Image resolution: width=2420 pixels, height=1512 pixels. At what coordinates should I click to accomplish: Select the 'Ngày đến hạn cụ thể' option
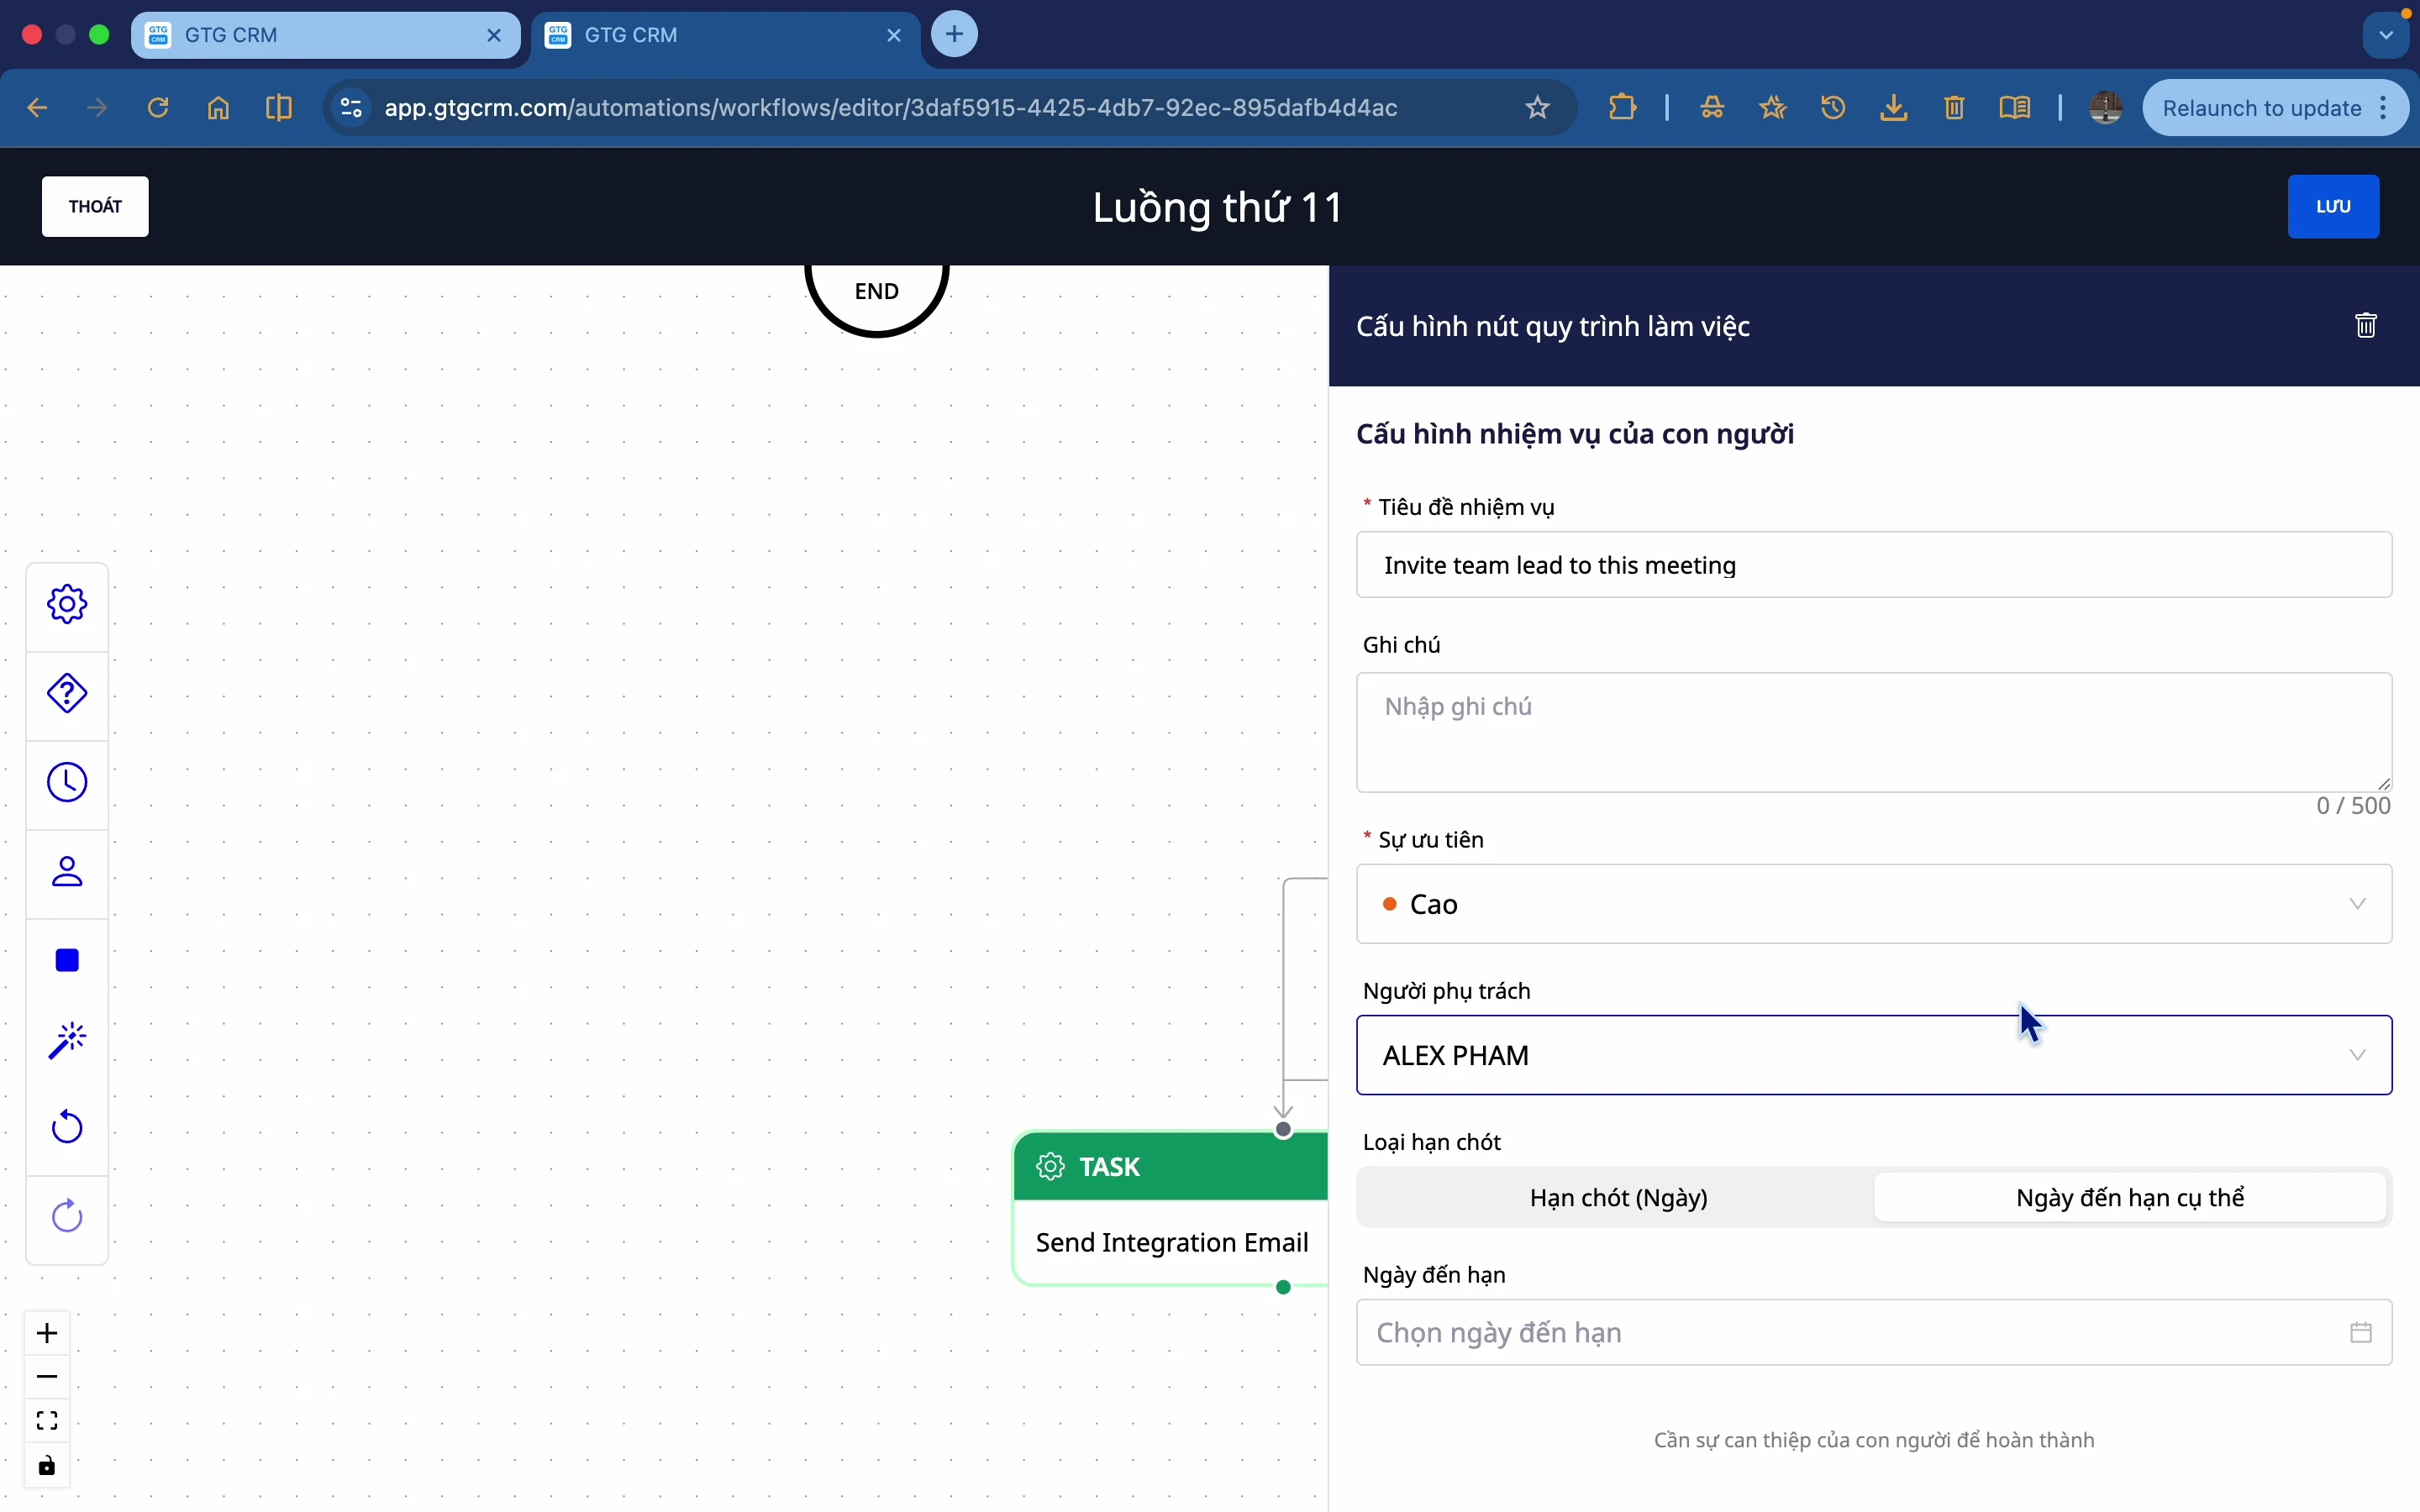[2130, 1198]
